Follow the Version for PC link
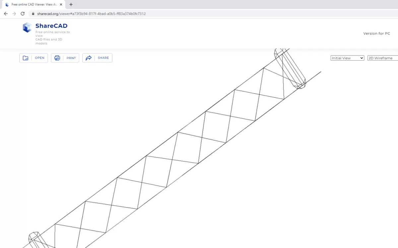Image resolution: width=398 pixels, height=248 pixels. click(376, 33)
